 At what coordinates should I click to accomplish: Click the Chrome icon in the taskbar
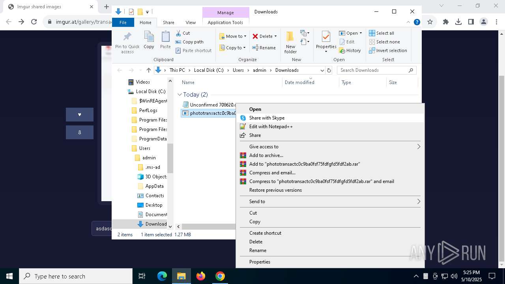coord(220,276)
